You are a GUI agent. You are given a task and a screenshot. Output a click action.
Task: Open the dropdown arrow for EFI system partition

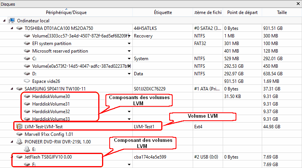[129, 44]
